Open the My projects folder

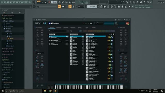click(x=8, y=77)
